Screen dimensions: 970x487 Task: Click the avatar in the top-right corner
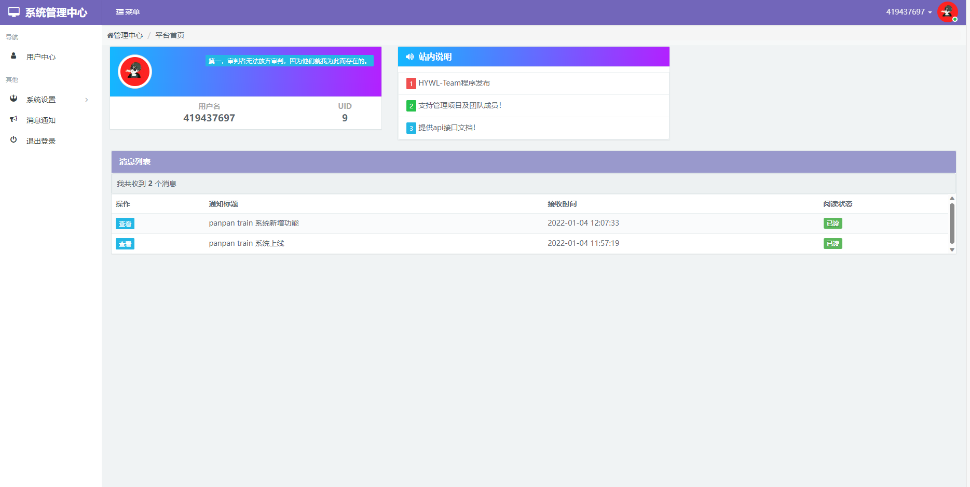947,12
